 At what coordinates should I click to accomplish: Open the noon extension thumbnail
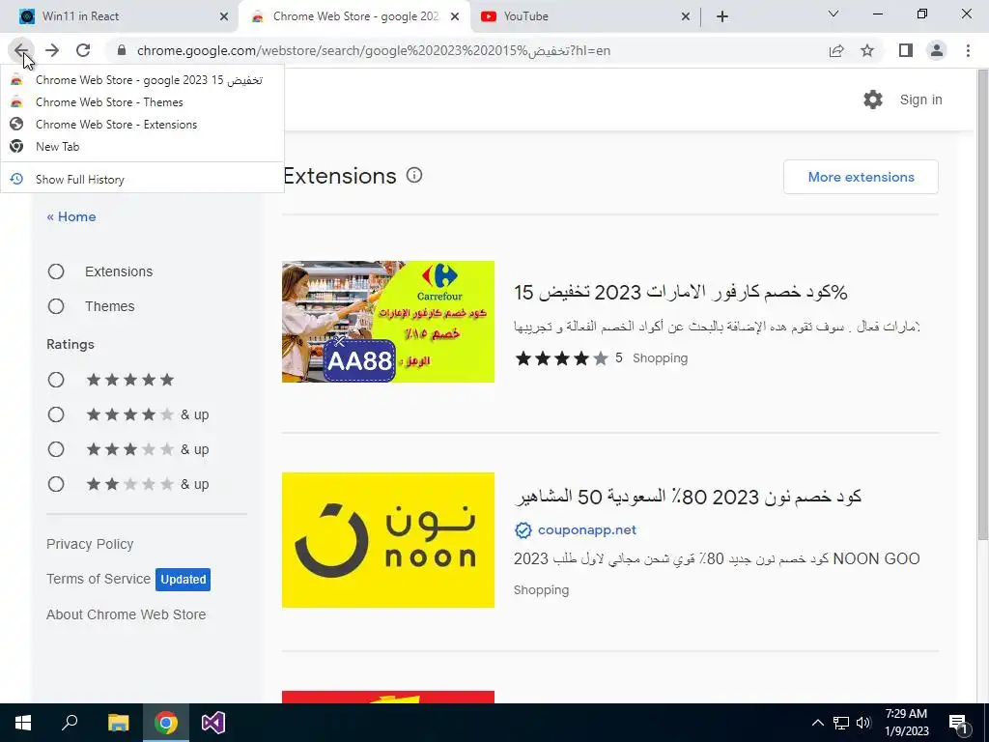(388, 539)
